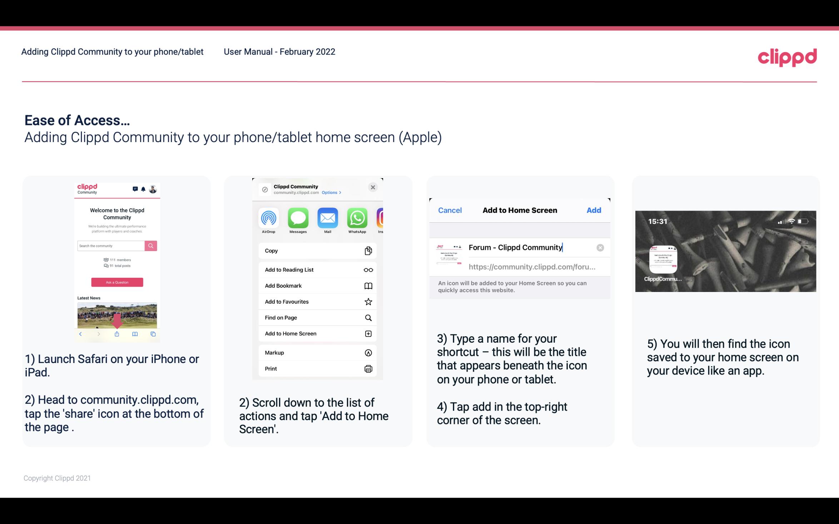839x524 pixels.
Task: Click the Copy action icon
Action: [x=367, y=250]
